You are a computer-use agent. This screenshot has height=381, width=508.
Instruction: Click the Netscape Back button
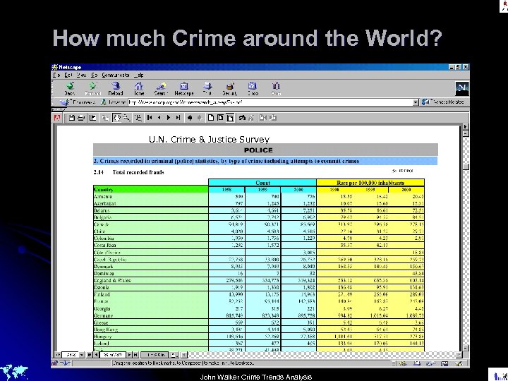(x=70, y=89)
